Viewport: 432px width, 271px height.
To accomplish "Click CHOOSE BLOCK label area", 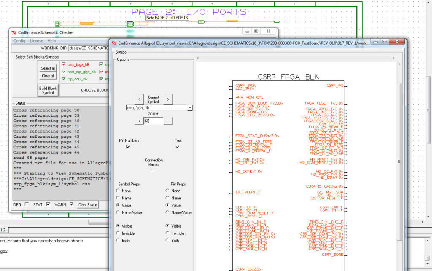I will pyautogui.click(x=95, y=90).
